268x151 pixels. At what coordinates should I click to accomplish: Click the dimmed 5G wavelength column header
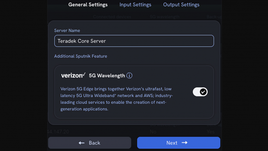(166, 17)
